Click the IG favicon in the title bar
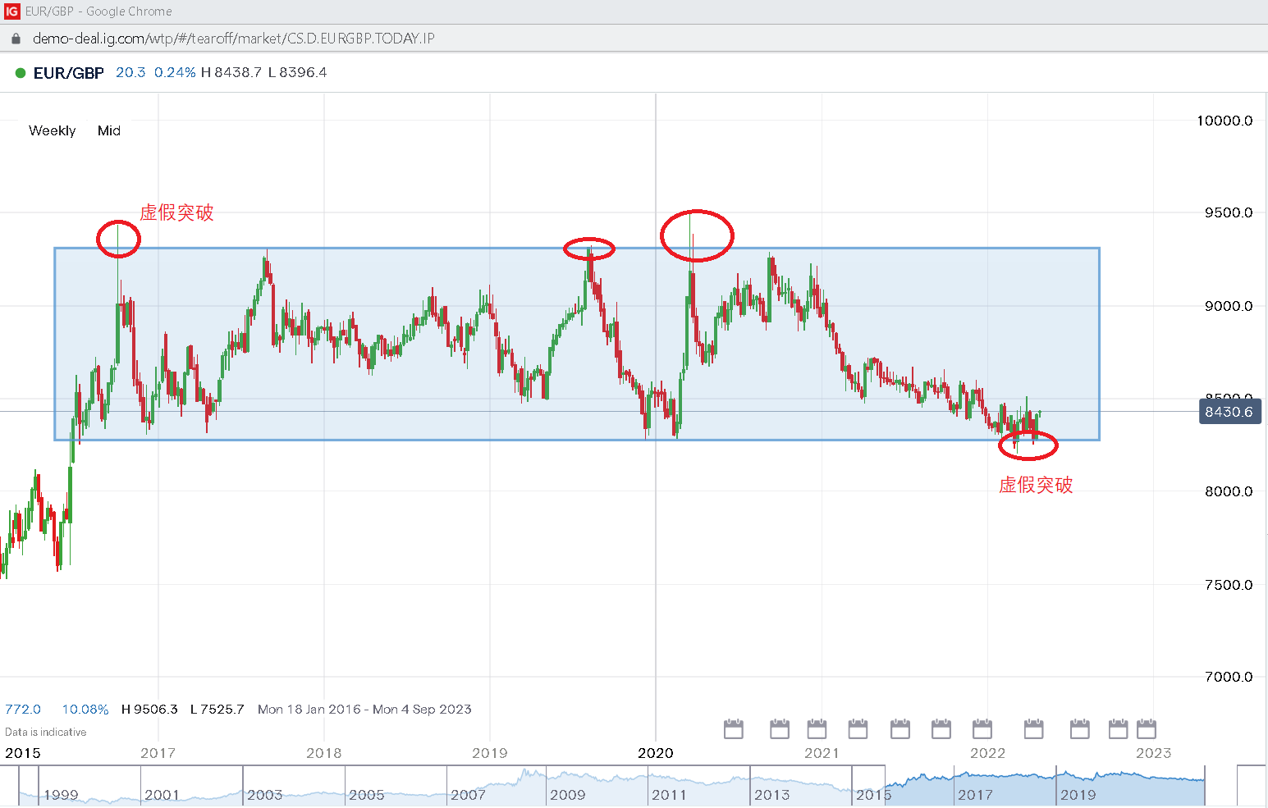The width and height of the screenshot is (1268, 808). click(x=11, y=11)
